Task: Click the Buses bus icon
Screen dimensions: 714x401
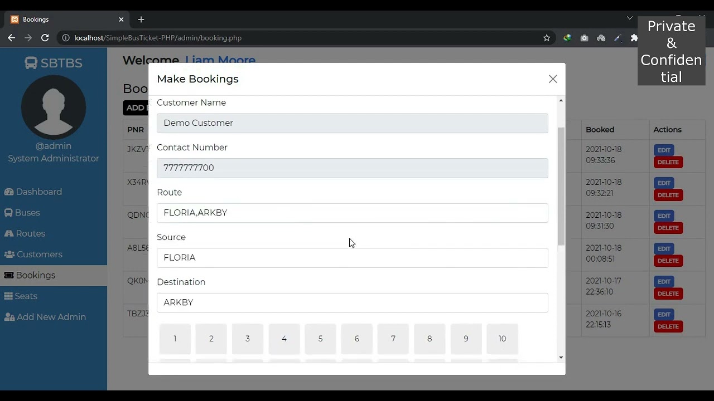Action: pos(9,213)
